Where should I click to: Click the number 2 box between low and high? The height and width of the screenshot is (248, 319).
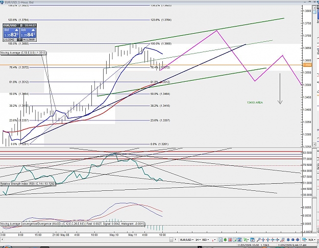click(19, 40)
